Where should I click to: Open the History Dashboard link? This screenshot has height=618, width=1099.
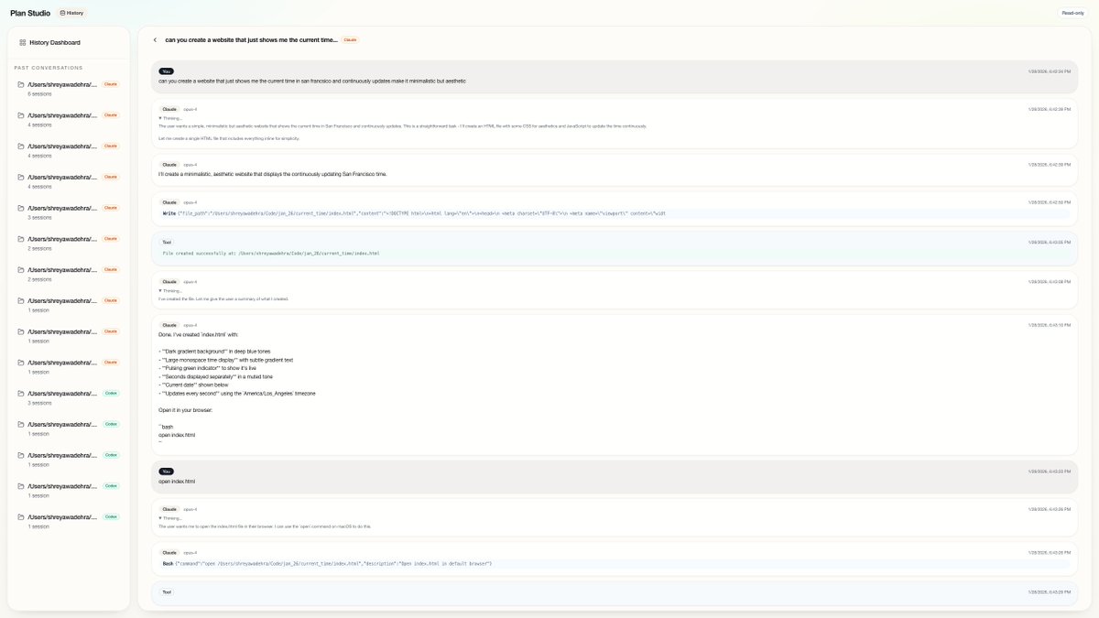pyautogui.click(x=55, y=42)
